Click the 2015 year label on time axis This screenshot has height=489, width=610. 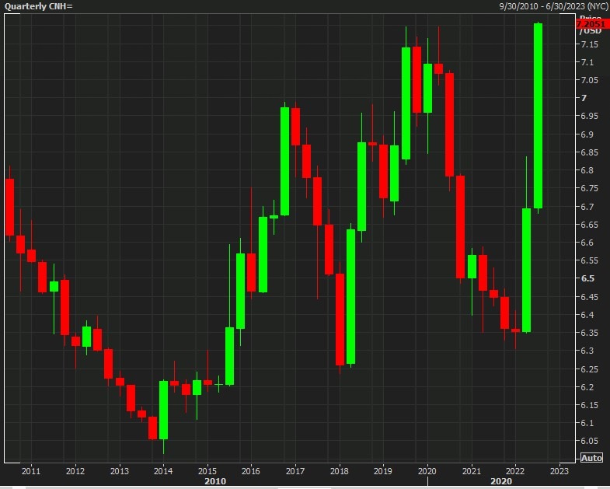(207, 471)
